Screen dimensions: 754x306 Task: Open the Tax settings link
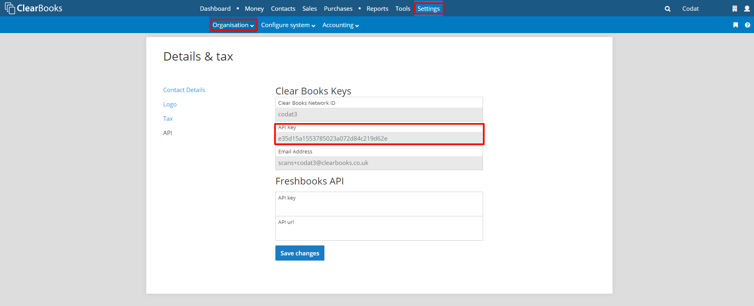[x=168, y=119]
